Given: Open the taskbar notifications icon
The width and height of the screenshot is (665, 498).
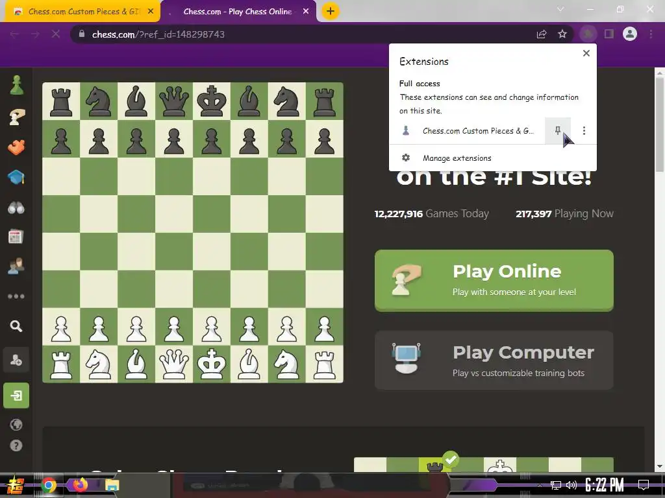Looking at the screenshot, I should 644,485.
